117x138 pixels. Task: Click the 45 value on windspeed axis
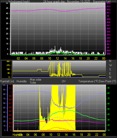tap(7, 8)
